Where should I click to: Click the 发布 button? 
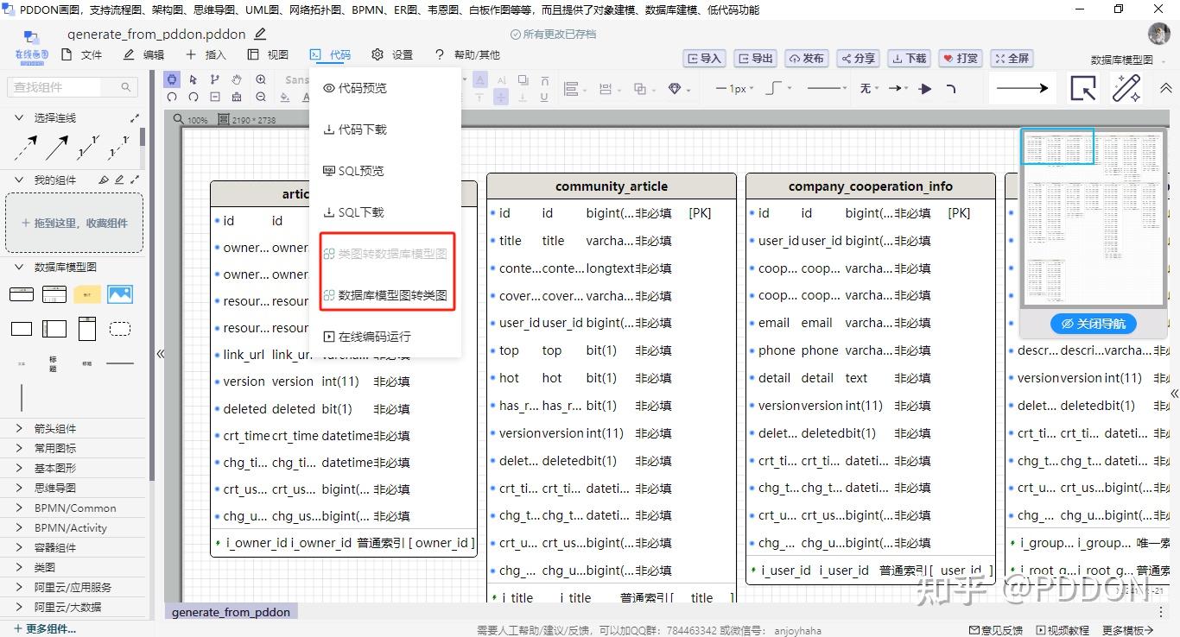(x=806, y=58)
